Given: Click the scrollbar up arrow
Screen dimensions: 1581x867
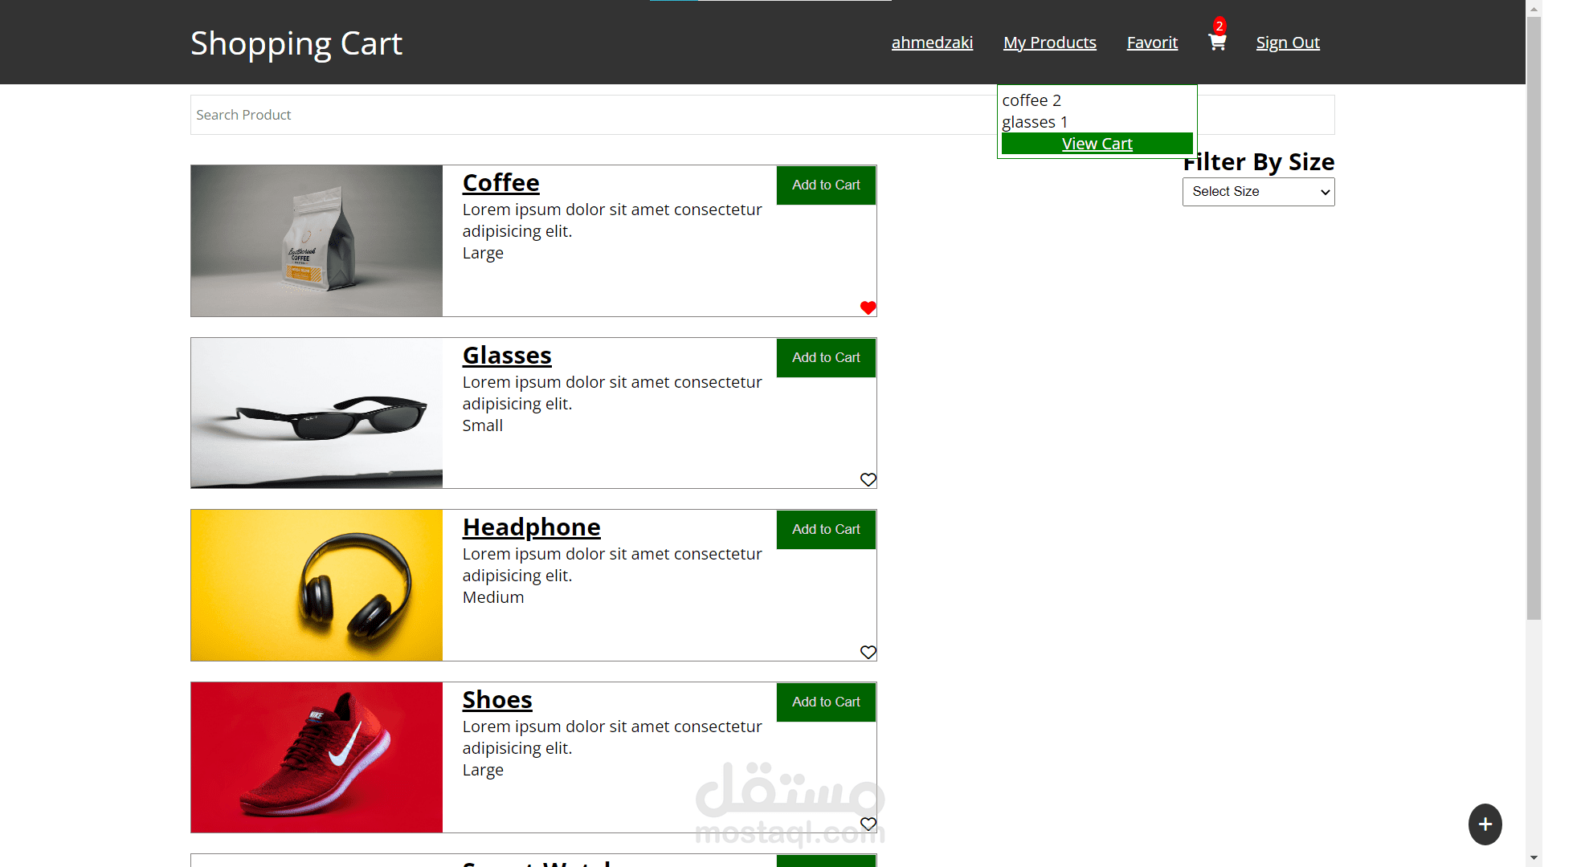Looking at the screenshot, I should click(1534, 10).
